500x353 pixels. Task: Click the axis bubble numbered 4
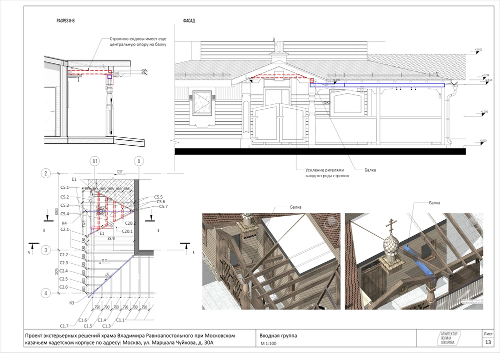point(45,293)
